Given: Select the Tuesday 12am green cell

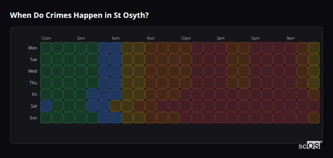Looking at the screenshot, I should pyautogui.click(x=46, y=59).
